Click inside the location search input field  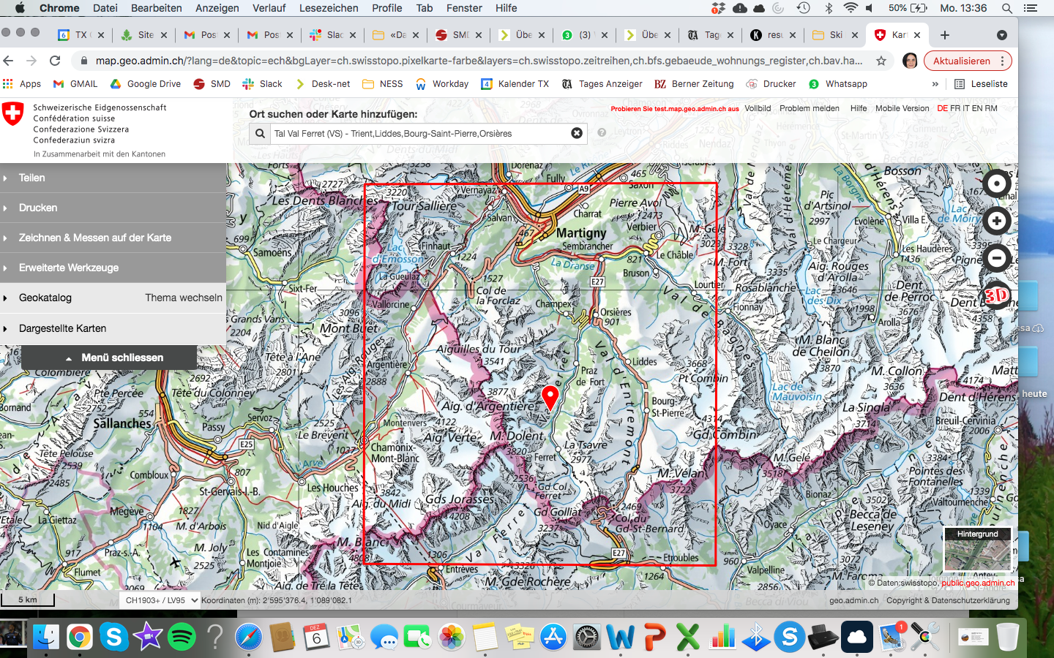pos(417,134)
